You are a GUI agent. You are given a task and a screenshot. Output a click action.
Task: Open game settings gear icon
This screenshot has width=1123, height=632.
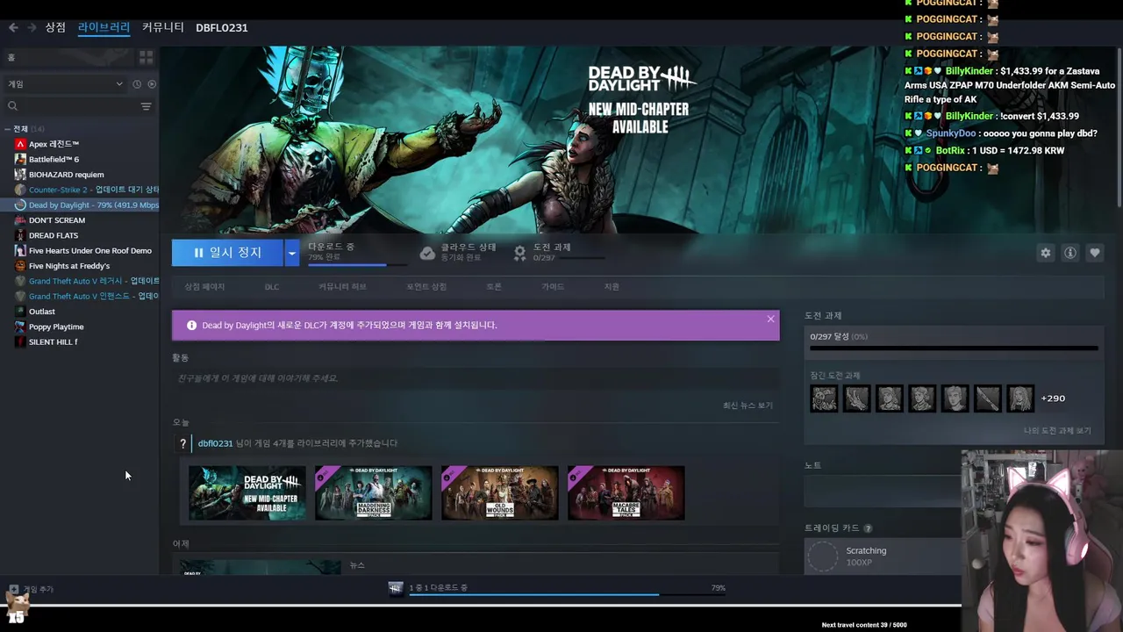click(x=1045, y=253)
